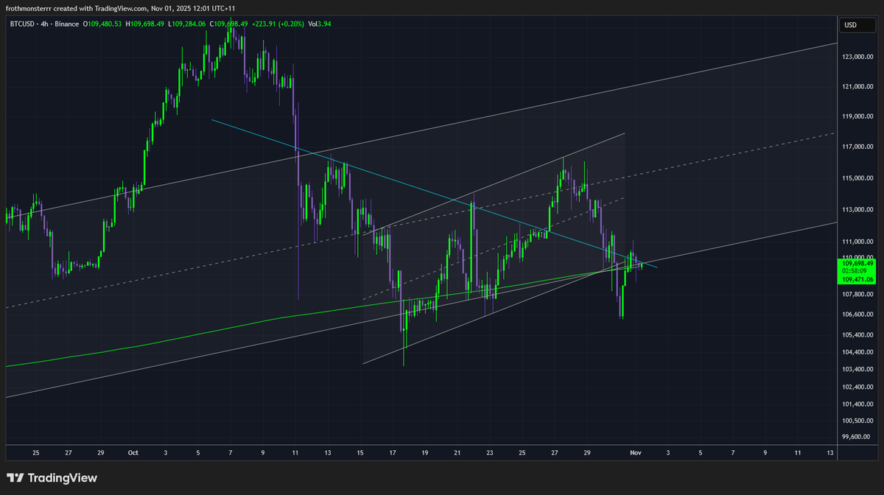Click the Oct label on the time axis

click(x=133, y=452)
